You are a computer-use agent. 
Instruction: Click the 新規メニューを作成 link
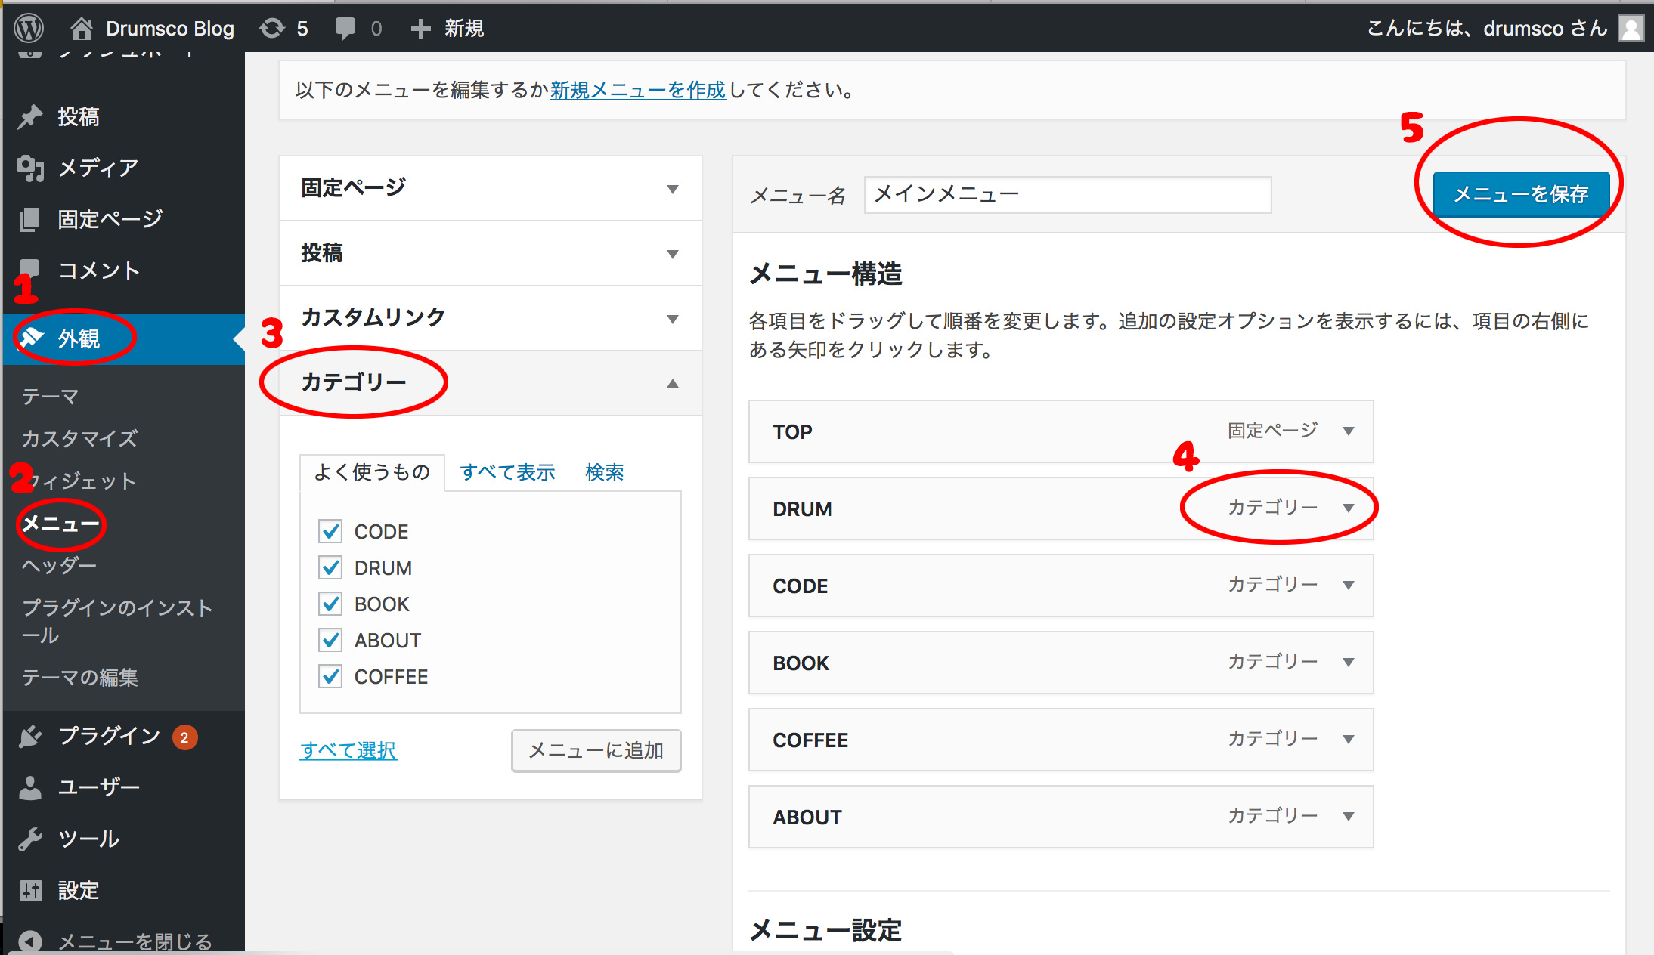coord(637,90)
